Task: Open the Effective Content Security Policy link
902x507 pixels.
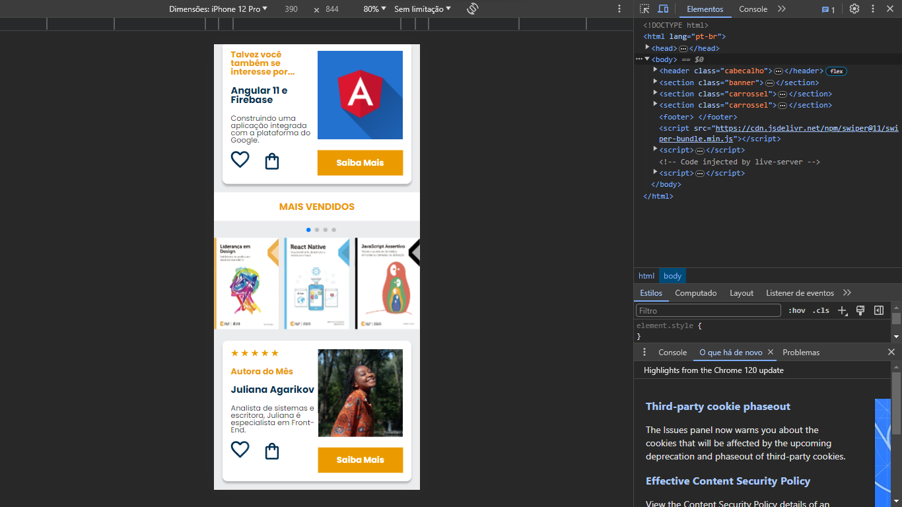Action: tap(728, 481)
